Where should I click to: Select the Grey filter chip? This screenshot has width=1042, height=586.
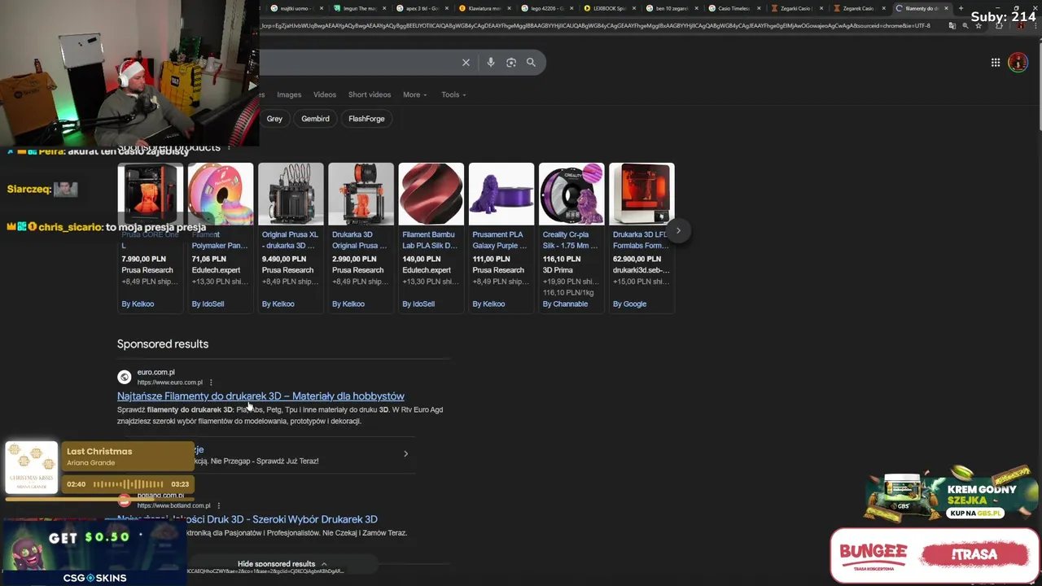pos(274,119)
